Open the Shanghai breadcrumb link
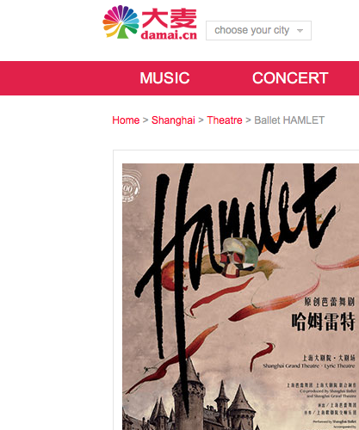The width and height of the screenshot is (359, 430). (x=173, y=120)
